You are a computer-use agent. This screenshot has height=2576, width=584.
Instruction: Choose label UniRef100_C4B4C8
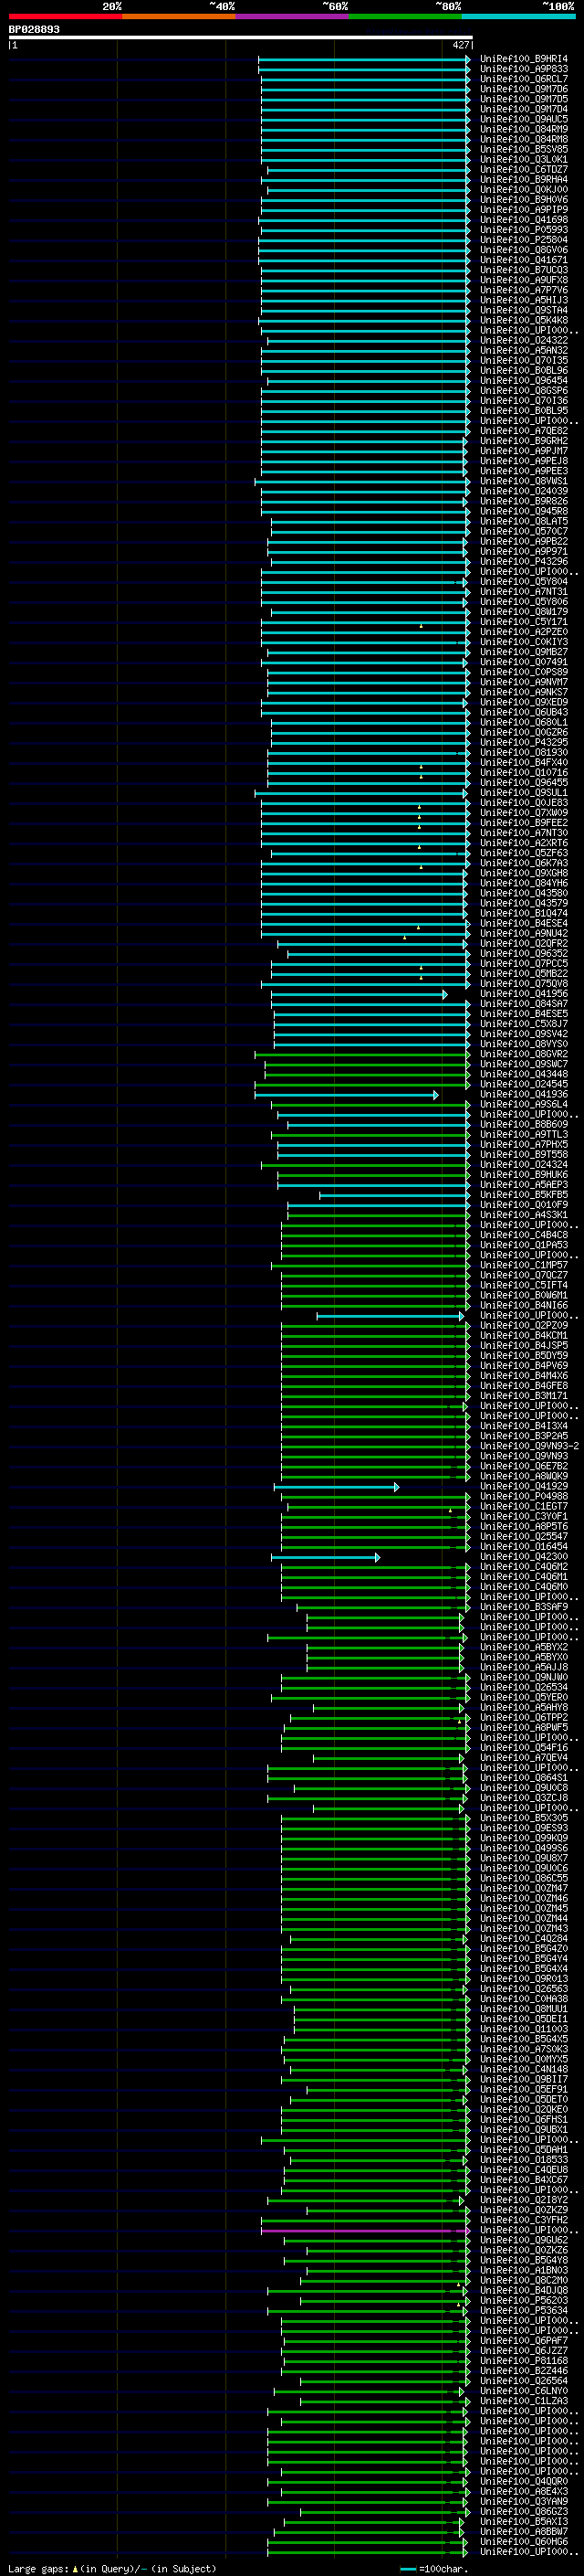(x=523, y=1235)
